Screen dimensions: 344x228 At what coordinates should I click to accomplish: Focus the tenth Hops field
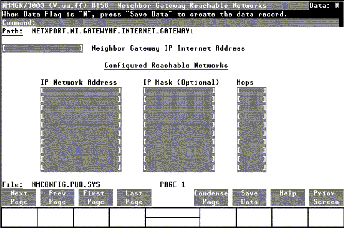tap(252, 168)
